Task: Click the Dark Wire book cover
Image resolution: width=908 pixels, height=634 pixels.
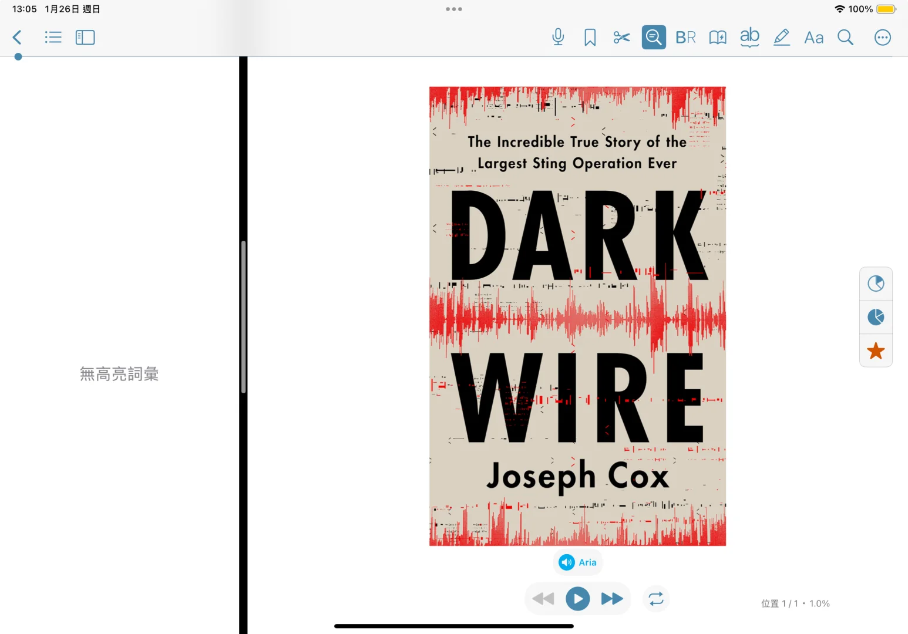Action: click(x=577, y=316)
